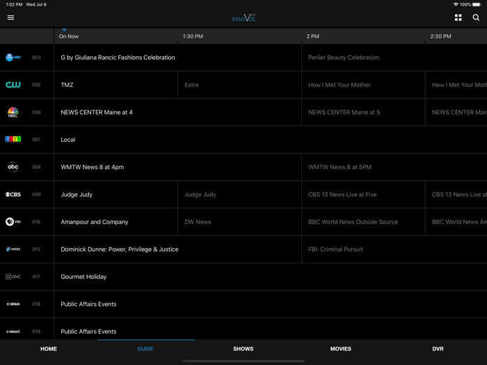This screenshot has height=365, width=487.
Task: Open Dominick Dunne: Power, Privilege & Justice
Action: (177, 249)
